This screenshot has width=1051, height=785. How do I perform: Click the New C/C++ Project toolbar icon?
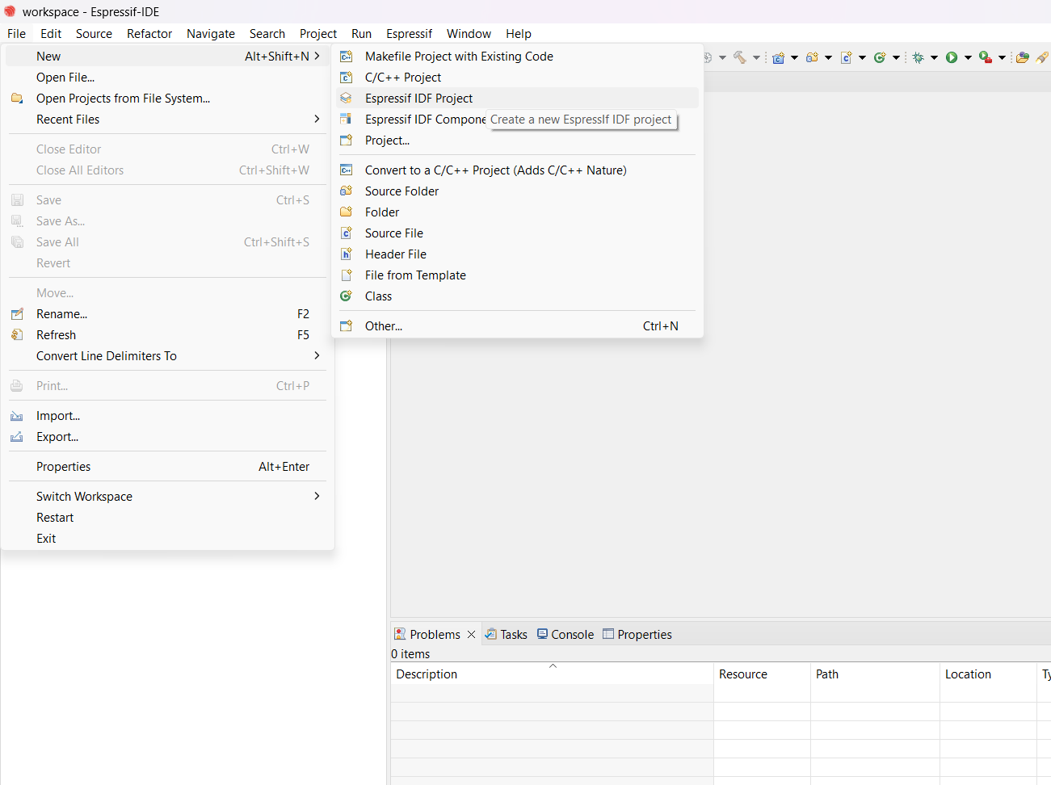(779, 57)
